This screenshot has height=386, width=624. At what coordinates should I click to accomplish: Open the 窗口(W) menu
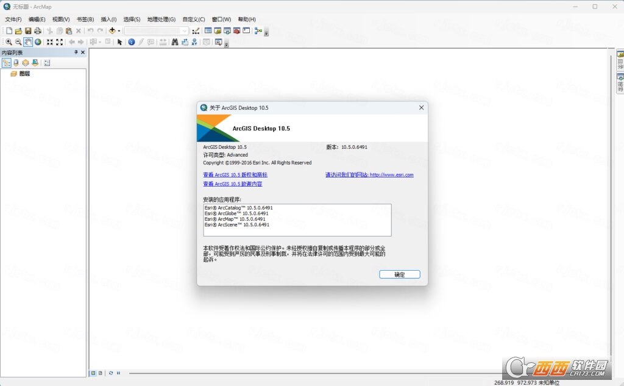221,19
